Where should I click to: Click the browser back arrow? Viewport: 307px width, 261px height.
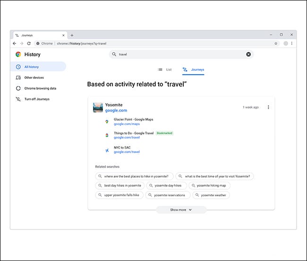tap(15, 43)
